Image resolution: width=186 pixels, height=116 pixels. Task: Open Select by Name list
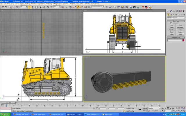pyautogui.click(x=33, y=7)
